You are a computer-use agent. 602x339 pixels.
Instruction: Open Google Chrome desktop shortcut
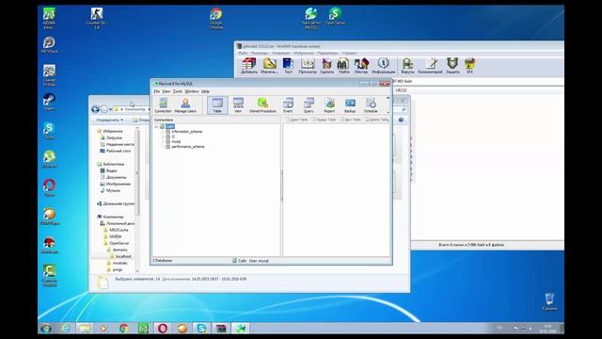[x=216, y=18]
